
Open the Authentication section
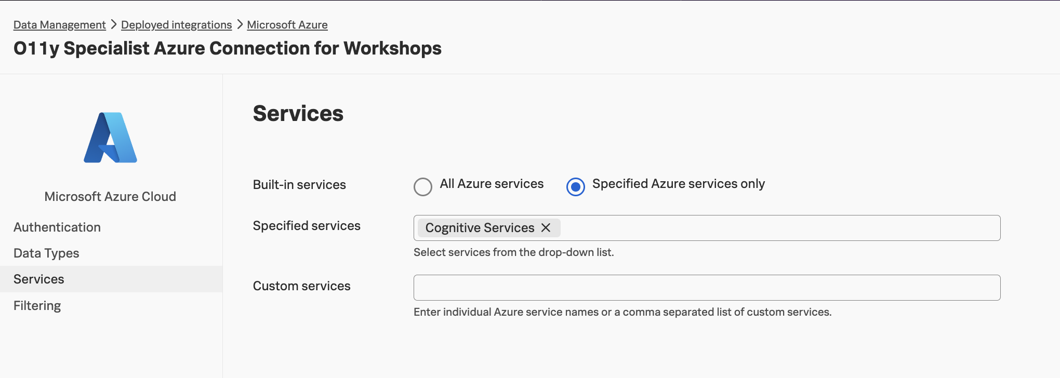[57, 227]
